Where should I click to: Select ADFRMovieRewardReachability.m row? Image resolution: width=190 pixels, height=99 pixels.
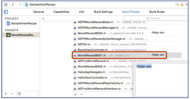pos(103,83)
